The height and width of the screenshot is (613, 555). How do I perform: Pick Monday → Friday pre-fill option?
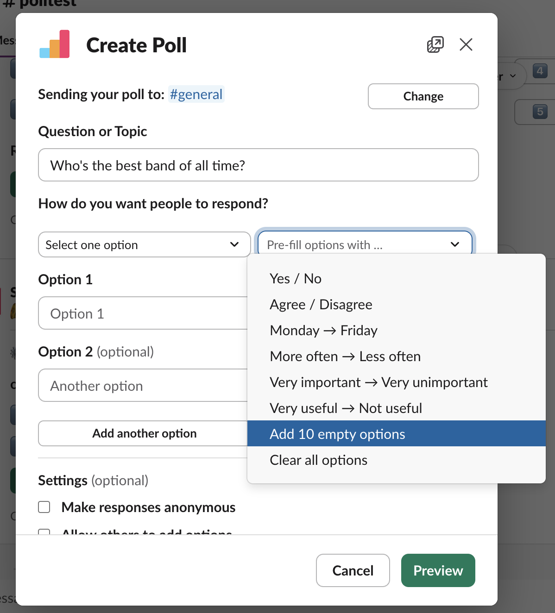(x=323, y=331)
